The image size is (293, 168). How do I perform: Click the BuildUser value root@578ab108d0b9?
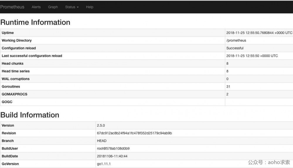coord(113,148)
